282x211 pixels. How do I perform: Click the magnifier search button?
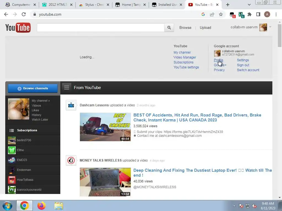click(x=169, y=28)
